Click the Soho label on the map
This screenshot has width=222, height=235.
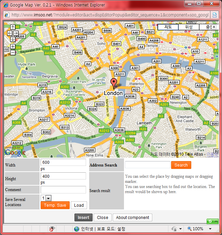click(101, 44)
